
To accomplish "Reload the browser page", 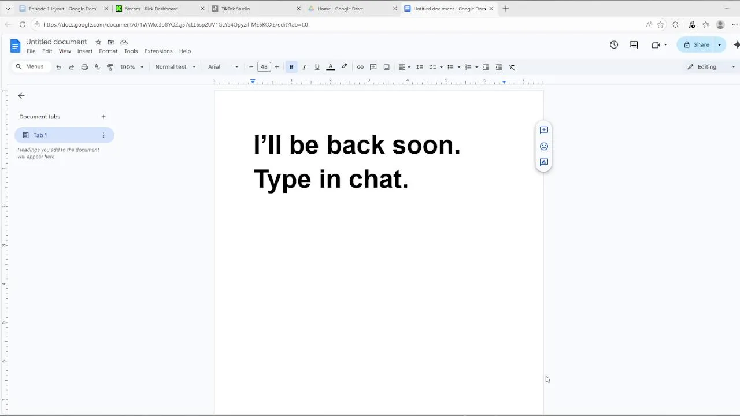I will coord(23,24).
